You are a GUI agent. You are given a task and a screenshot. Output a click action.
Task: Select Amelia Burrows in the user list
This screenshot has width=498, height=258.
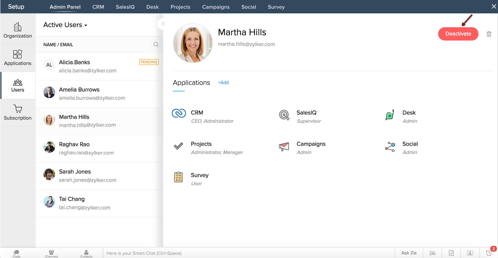click(x=99, y=94)
